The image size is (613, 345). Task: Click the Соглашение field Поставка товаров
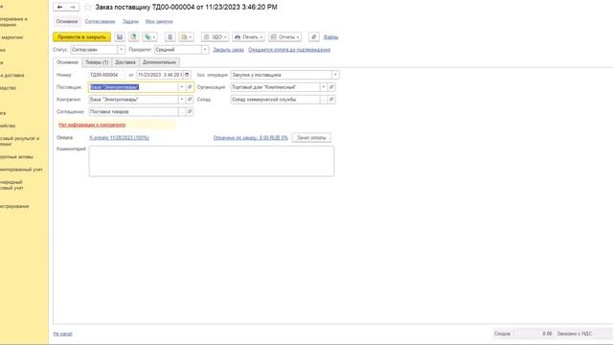(x=133, y=111)
